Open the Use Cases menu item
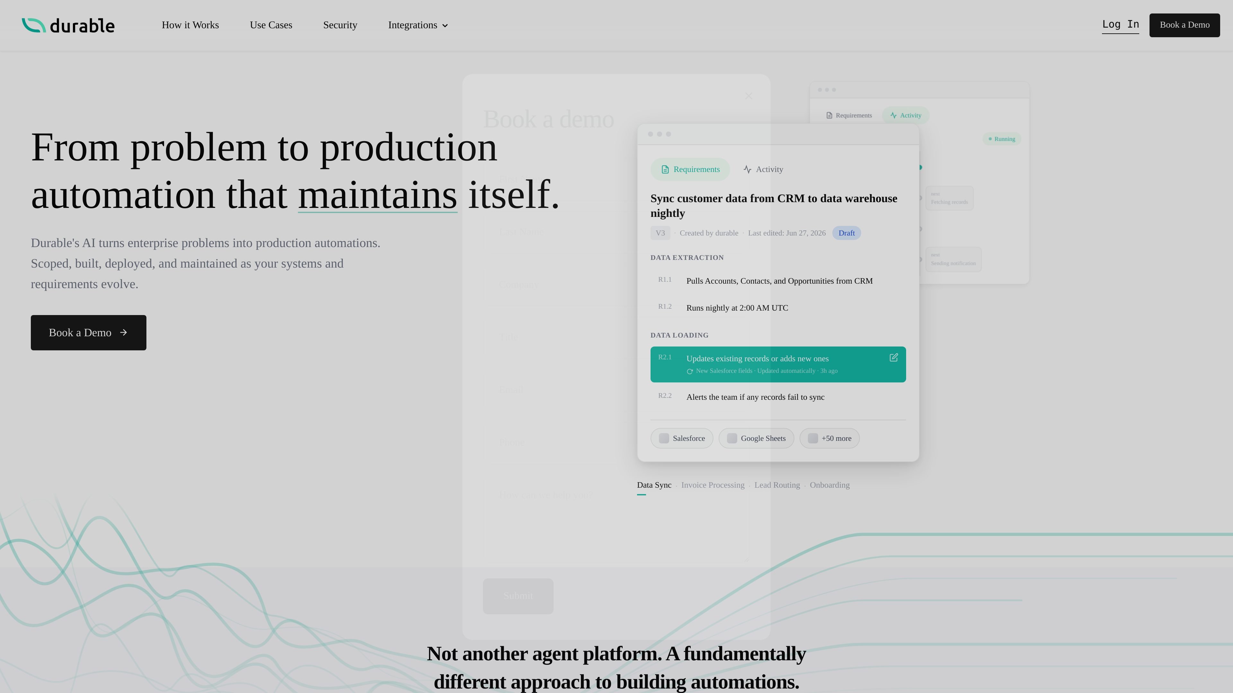Image resolution: width=1233 pixels, height=693 pixels. (x=271, y=25)
